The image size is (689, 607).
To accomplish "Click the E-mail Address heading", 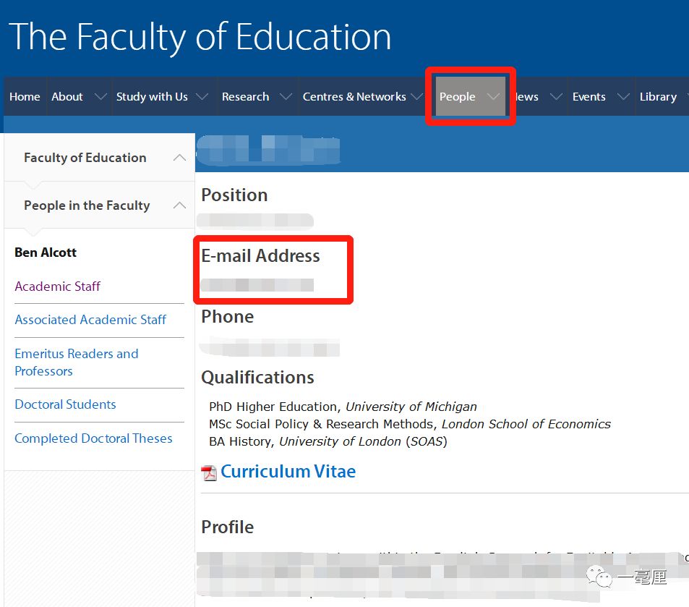I will [260, 256].
